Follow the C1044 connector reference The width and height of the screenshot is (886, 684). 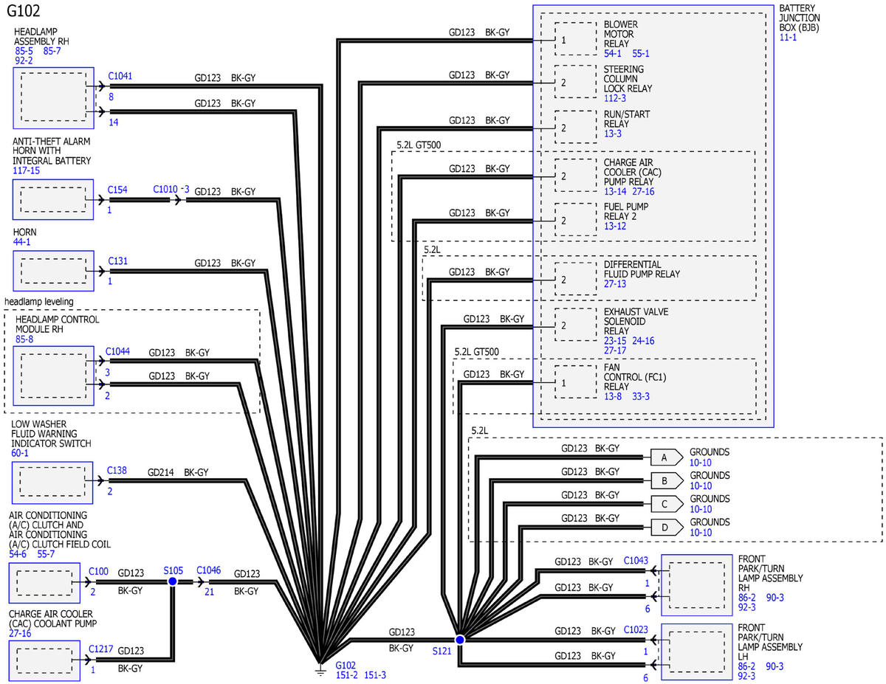pyautogui.click(x=118, y=352)
